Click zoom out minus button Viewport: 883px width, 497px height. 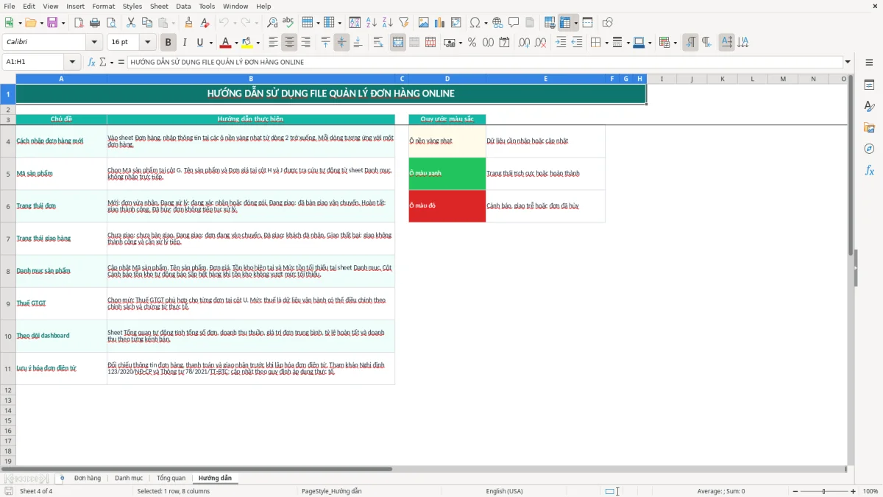pos(795,491)
